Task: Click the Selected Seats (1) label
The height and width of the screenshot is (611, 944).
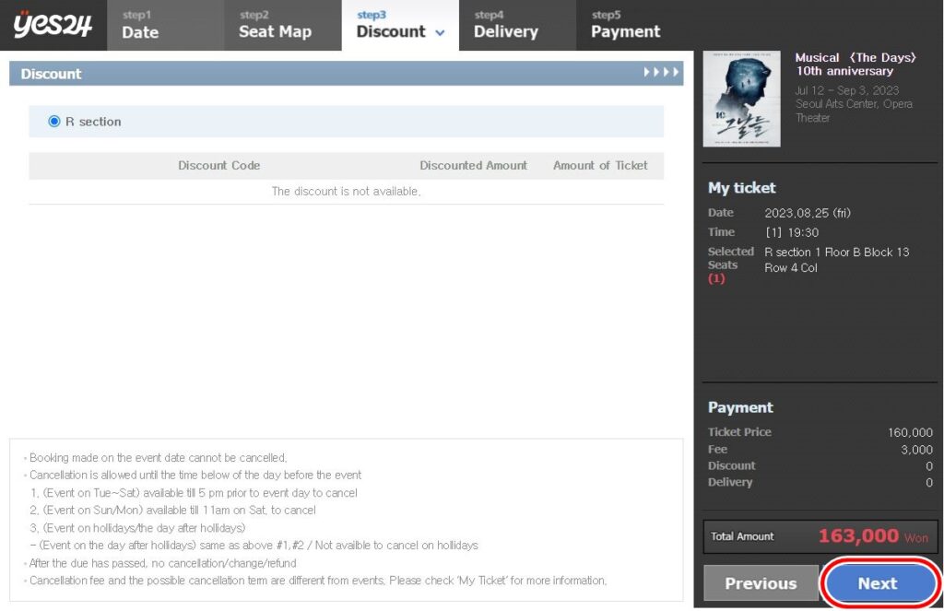Action: tap(730, 264)
